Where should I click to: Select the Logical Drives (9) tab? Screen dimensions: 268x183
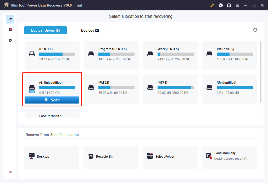[45, 30]
